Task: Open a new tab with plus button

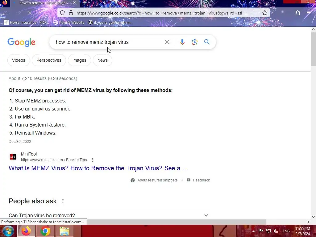Action: pyautogui.click(x=85, y=3)
